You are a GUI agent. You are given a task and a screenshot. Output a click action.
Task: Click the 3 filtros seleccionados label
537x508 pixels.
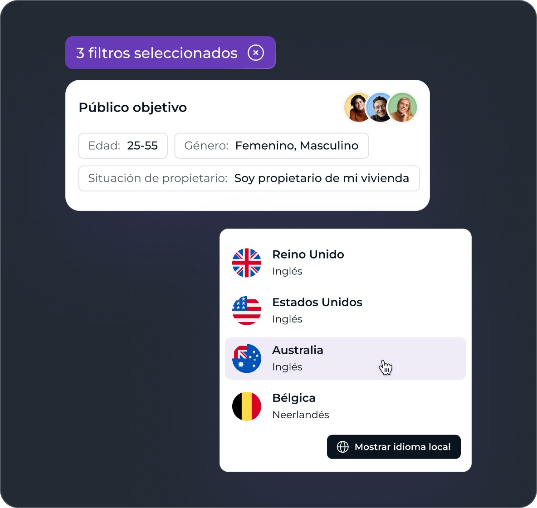156,53
